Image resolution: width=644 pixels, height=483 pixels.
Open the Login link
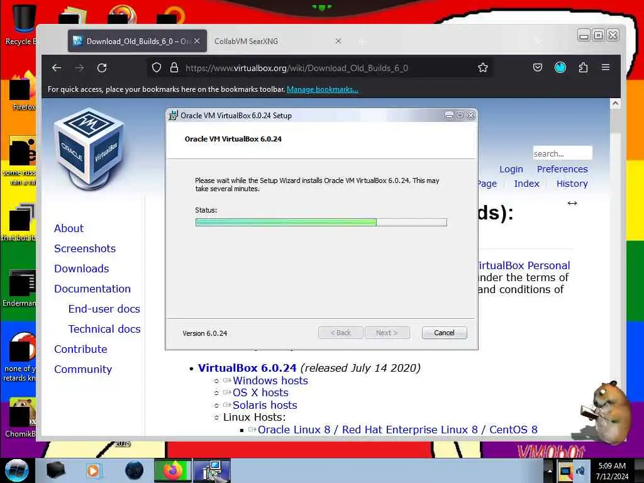tap(511, 169)
